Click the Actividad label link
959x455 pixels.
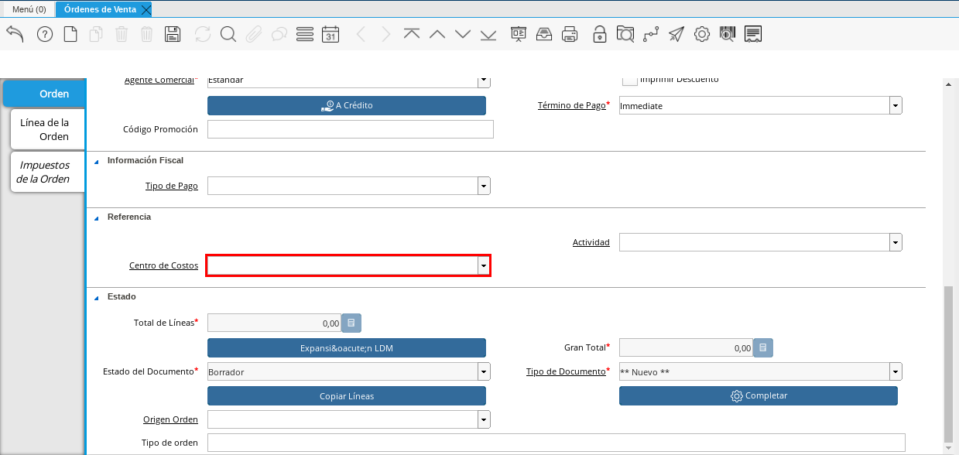point(591,242)
